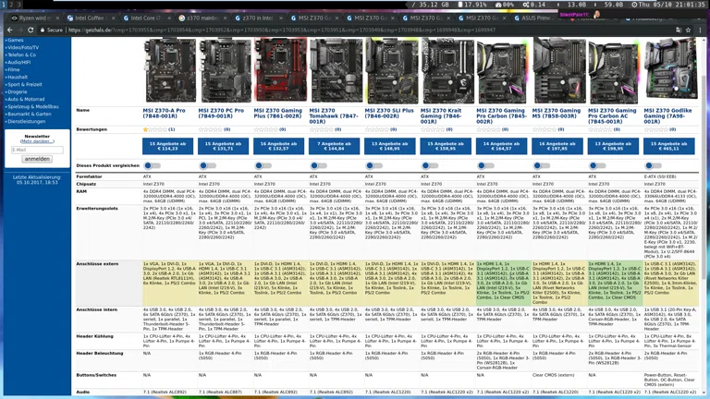Open offers from € 144,84 button
The image size is (710, 399).
pos(334,146)
